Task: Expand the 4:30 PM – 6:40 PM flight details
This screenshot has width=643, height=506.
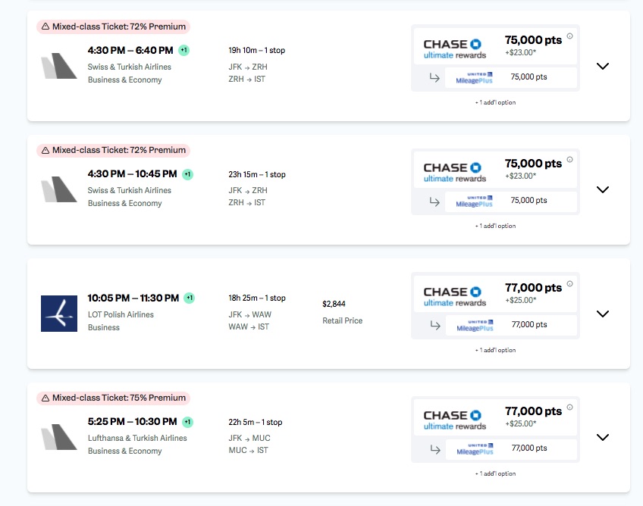Action: tap(603, 67)
